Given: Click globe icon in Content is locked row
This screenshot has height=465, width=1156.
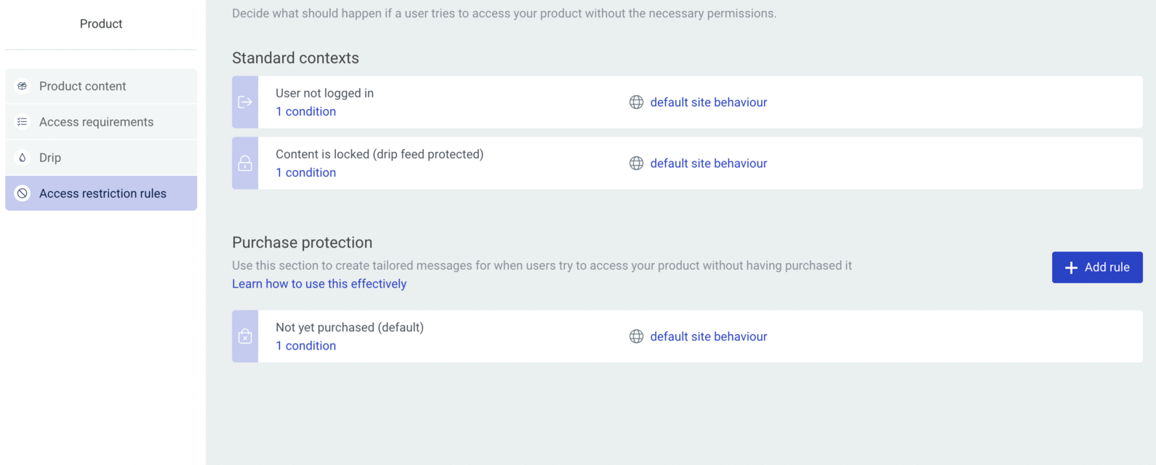Looking at the screenshot, I should [x=636, y=163].
